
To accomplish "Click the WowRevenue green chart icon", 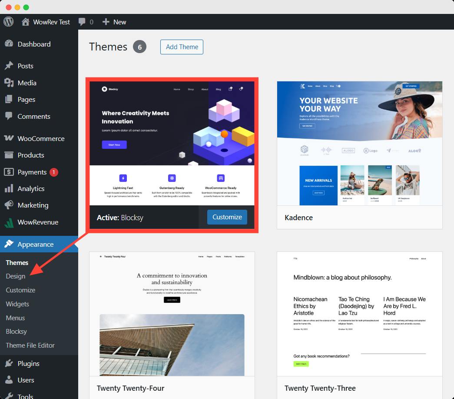I will (x=9, y=222).
